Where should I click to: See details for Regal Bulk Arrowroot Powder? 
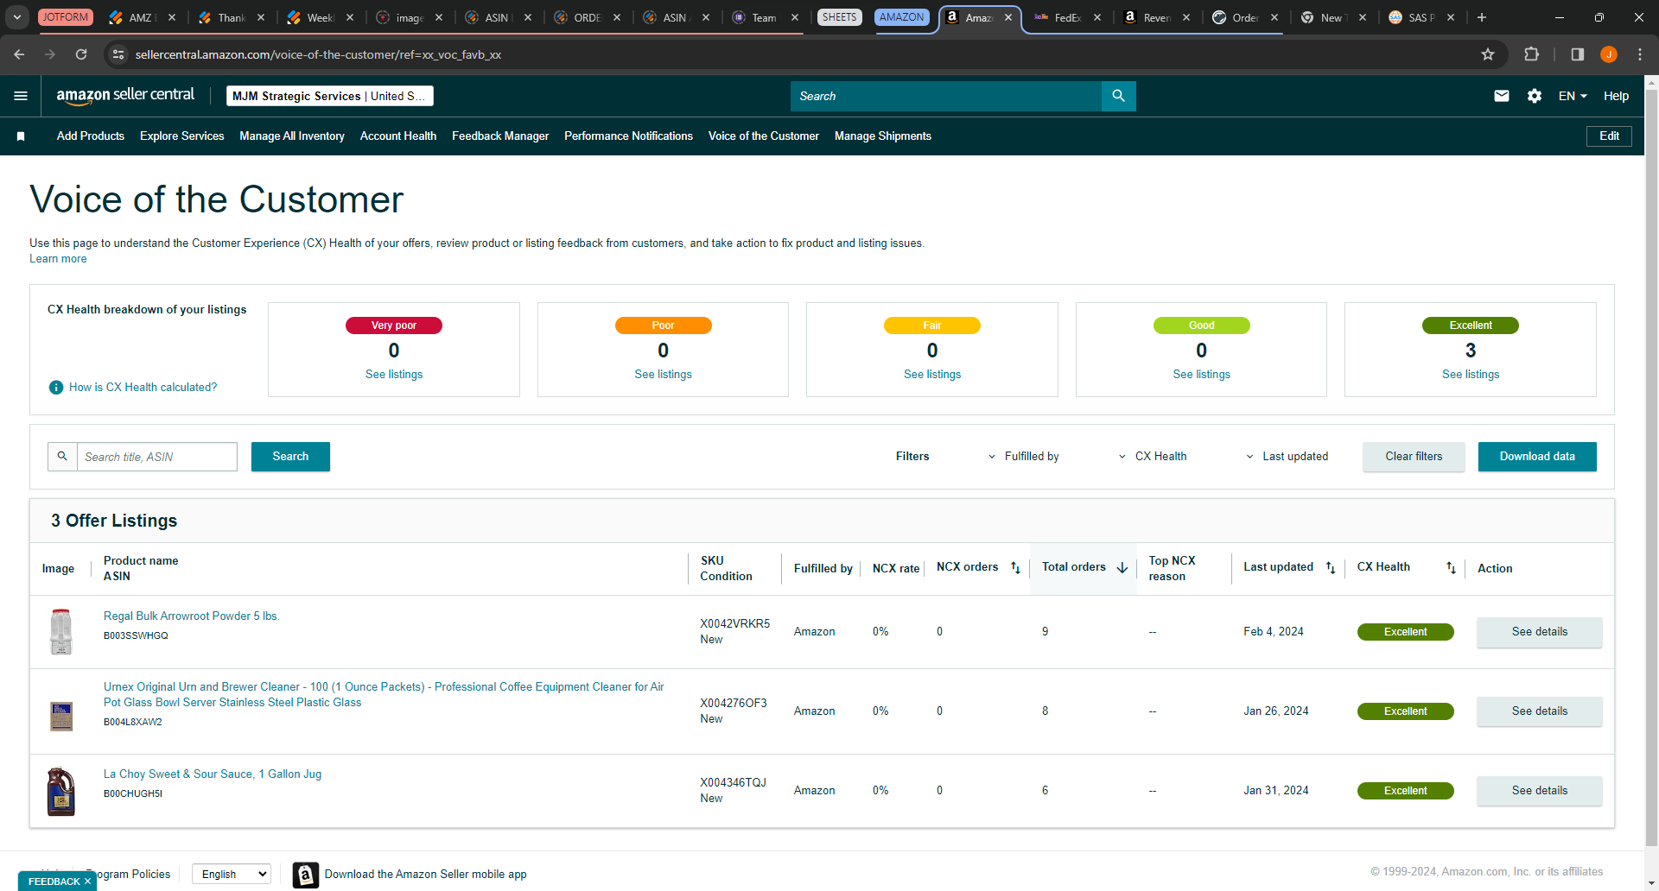click(x=1539, y=632)
